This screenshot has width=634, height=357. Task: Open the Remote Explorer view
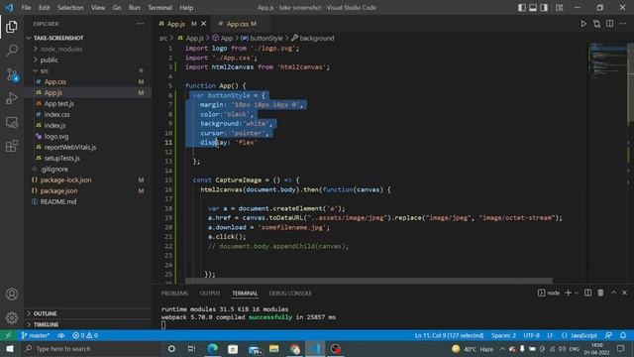pos(12,122)
